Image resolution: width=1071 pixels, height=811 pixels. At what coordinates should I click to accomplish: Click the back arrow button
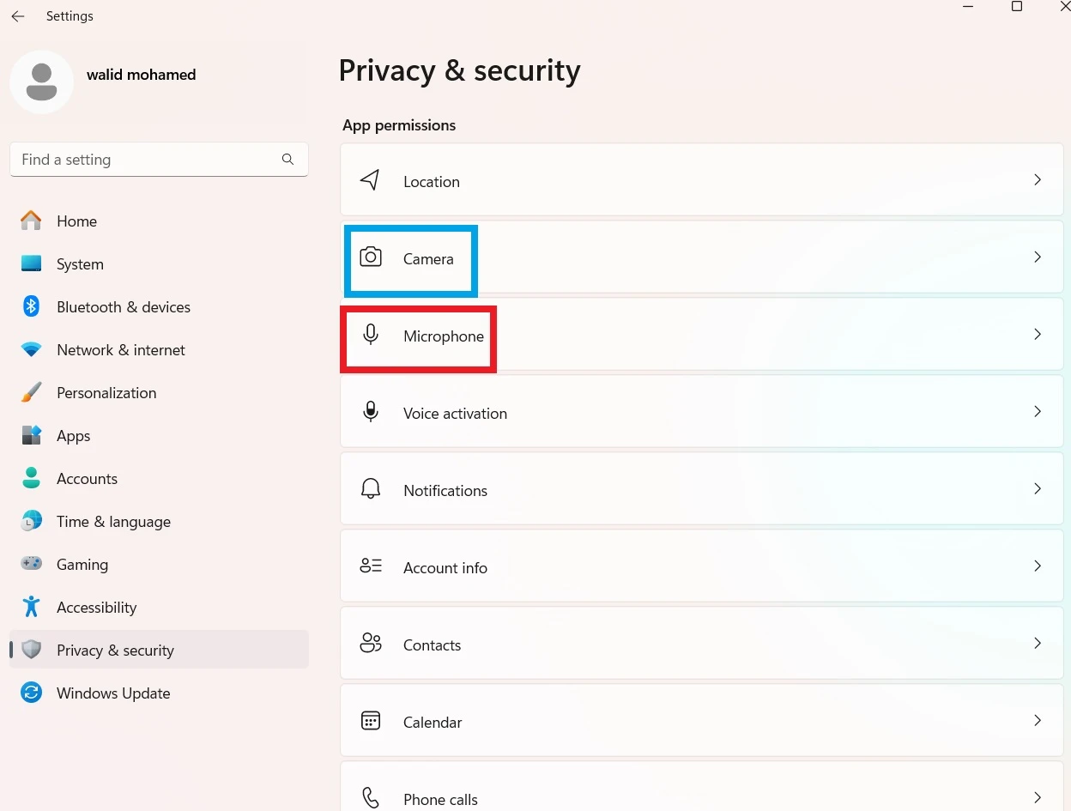[18, 16]
